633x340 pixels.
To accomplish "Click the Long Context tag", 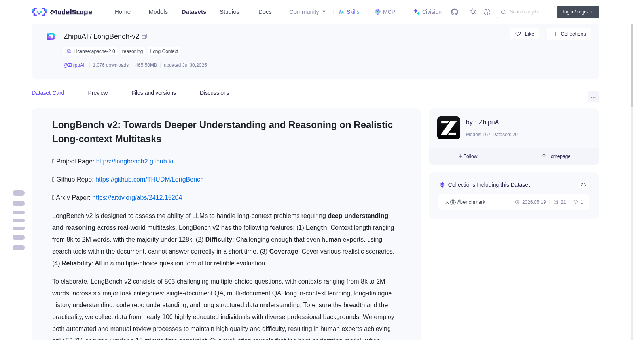I will point(164,51).
